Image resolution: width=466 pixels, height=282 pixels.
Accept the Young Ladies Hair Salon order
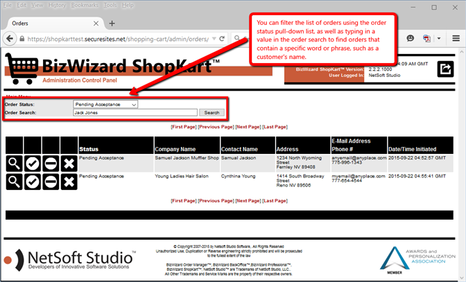(33, 182)
